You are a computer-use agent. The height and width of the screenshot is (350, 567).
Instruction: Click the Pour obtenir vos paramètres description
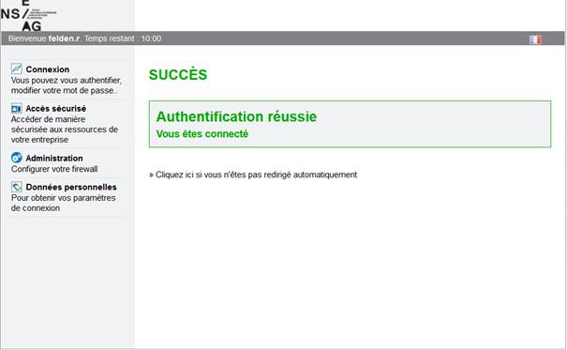(64, 203)
